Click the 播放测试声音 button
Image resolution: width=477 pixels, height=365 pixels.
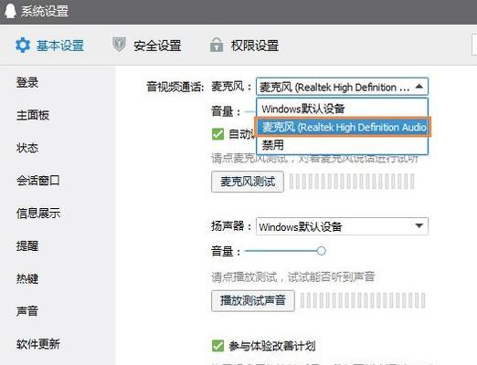pyautogui.click(x=253, y=301)
